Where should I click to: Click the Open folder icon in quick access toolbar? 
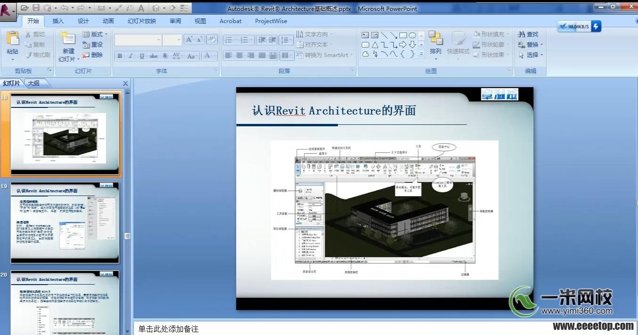click(25, 8)
